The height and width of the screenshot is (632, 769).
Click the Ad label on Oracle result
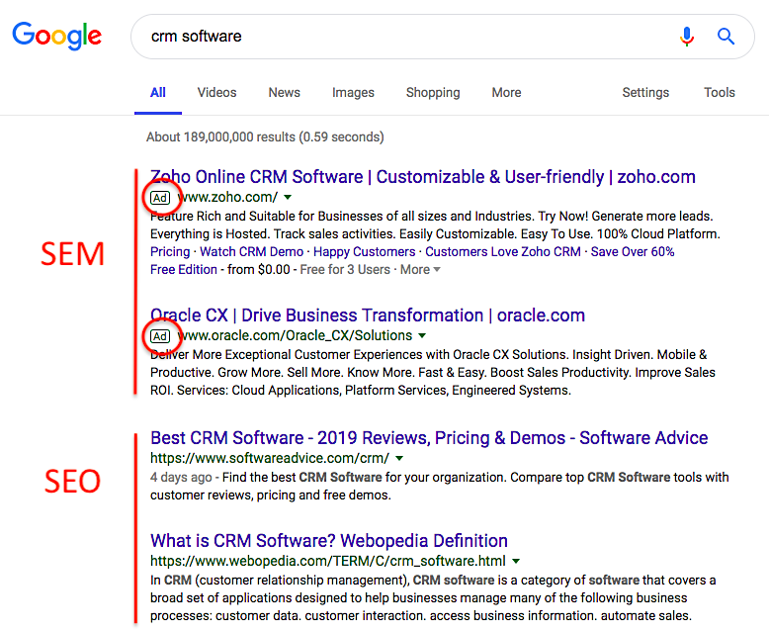tap(160, 336)
